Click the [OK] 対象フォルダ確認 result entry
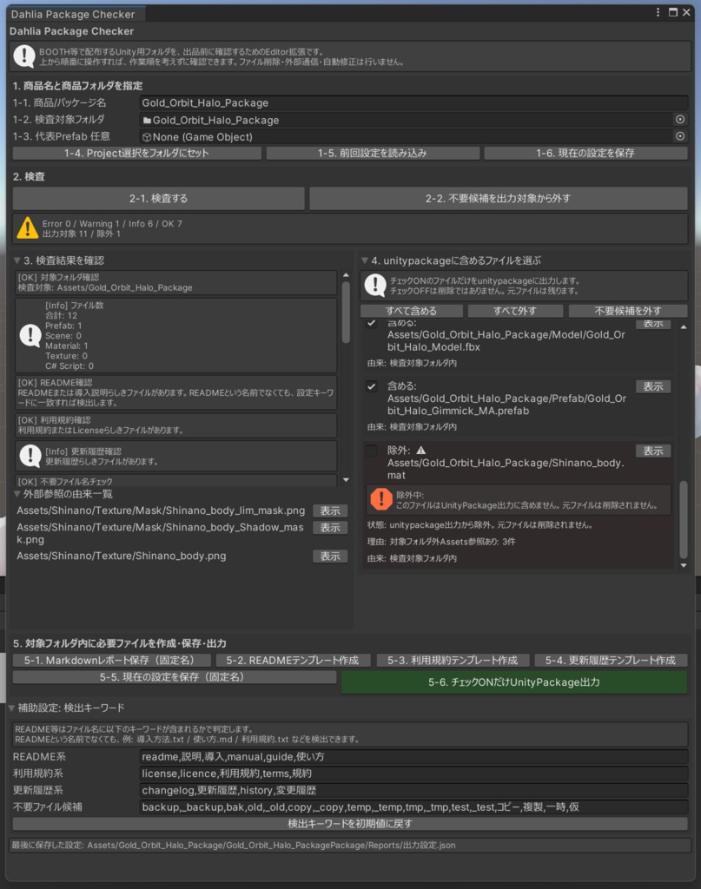Viewport: 701px width, 889px height. [x=175, y=282]
